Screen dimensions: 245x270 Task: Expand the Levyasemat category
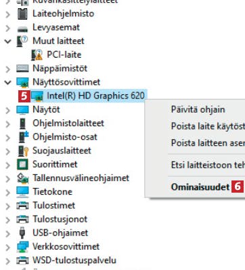tap(8, 28)
